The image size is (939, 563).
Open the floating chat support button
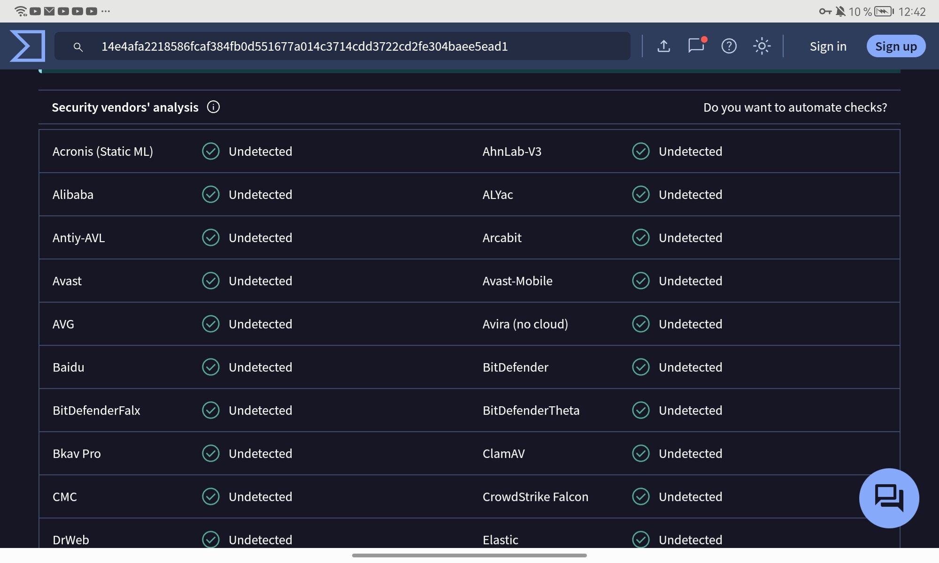889,498
